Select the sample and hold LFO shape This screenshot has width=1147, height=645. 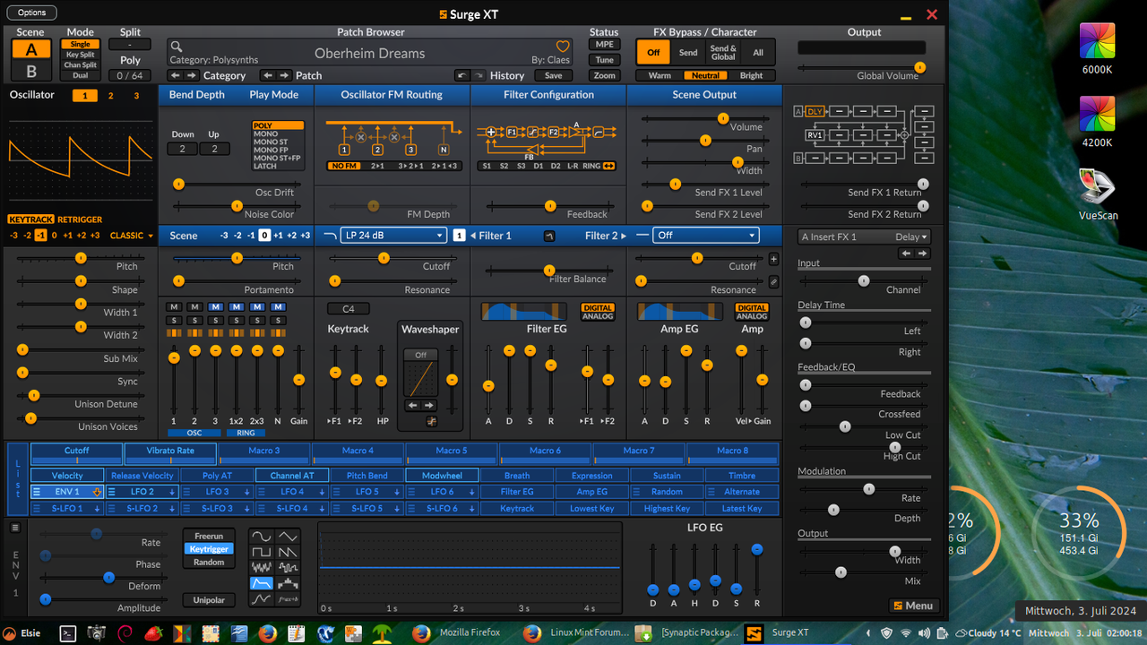[288, 567]
